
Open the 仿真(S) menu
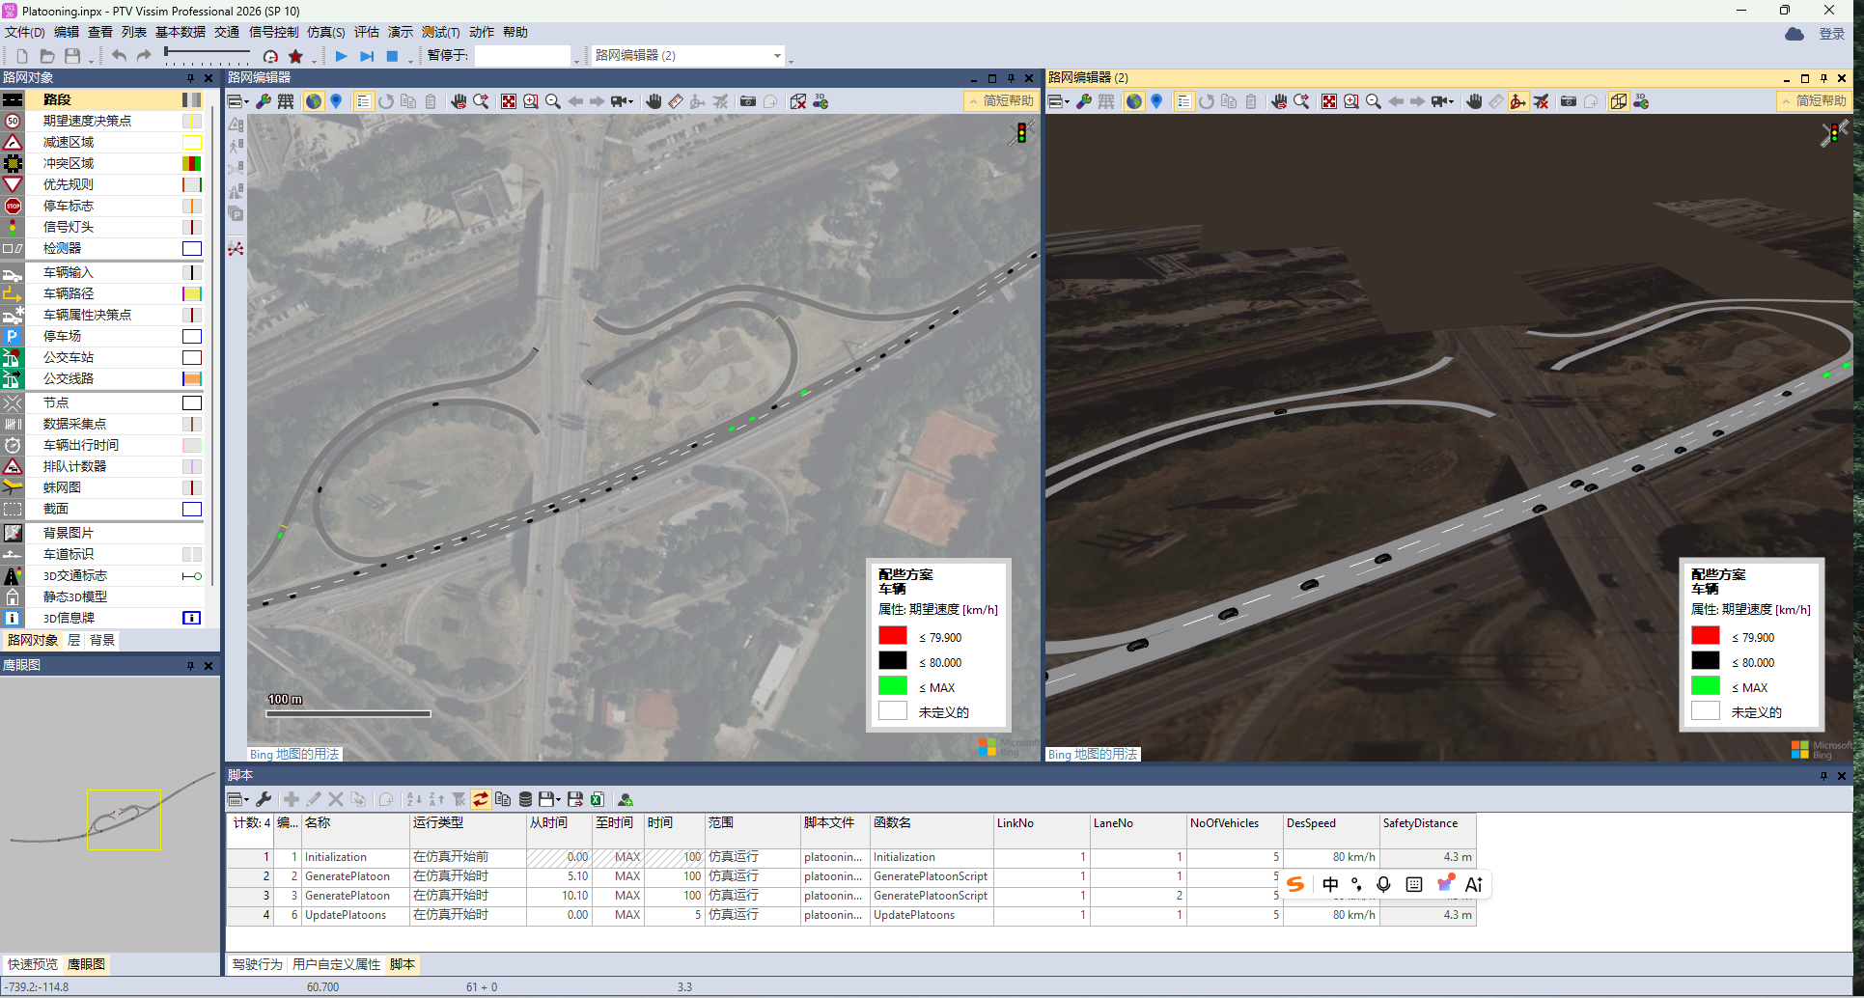(x=325, y=32)
